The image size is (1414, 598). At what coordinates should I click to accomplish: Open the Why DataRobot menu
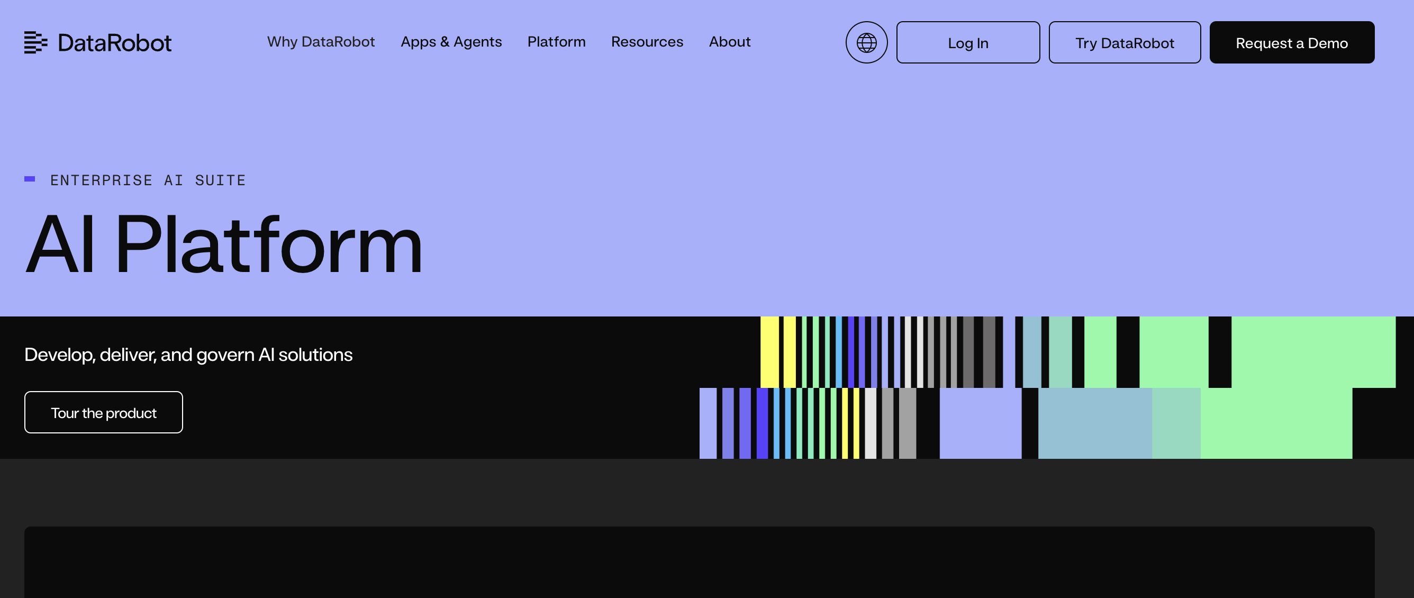coord(321,42)
